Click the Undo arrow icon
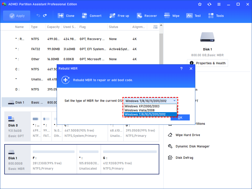This screenshot has height=189, width=252. click(38, 15)
